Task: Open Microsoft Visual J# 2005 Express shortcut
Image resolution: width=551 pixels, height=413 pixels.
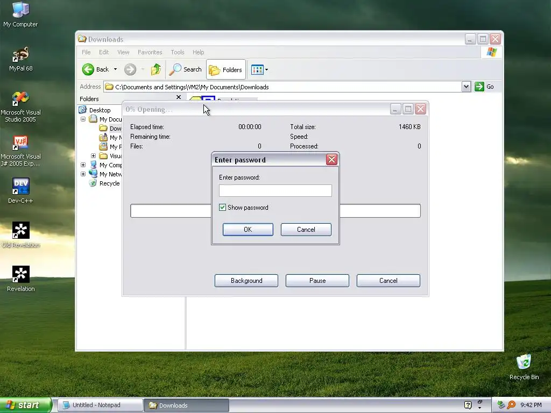Action: [20, 151]
